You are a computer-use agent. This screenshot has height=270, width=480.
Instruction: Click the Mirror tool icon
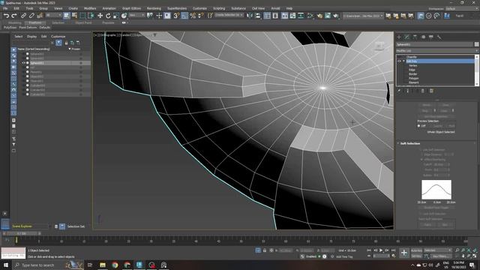(x=250, y=16)
